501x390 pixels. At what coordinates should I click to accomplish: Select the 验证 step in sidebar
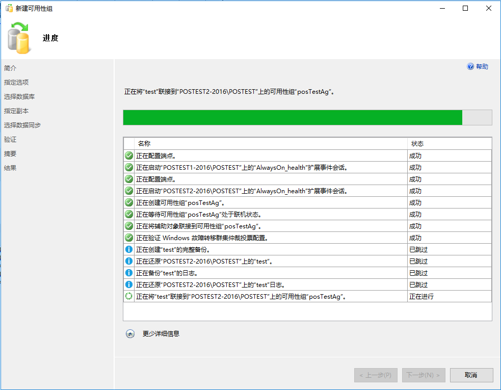click(10, 139)
